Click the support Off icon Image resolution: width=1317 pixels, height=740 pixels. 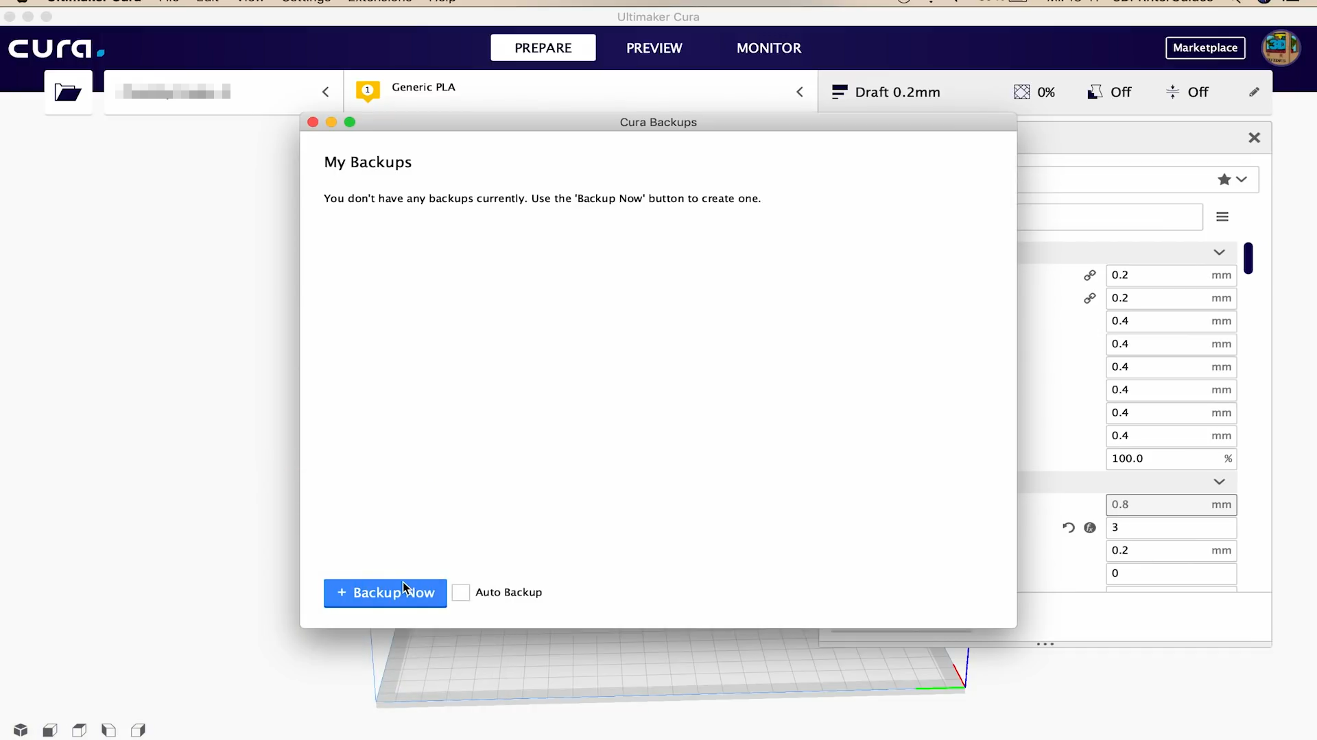[x=1095, y=92]
